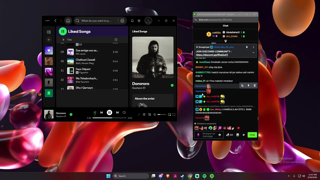Screen dimensions: 320x180
Task: Pause playback in the bottom player bar
Action: tap(109, 112)
